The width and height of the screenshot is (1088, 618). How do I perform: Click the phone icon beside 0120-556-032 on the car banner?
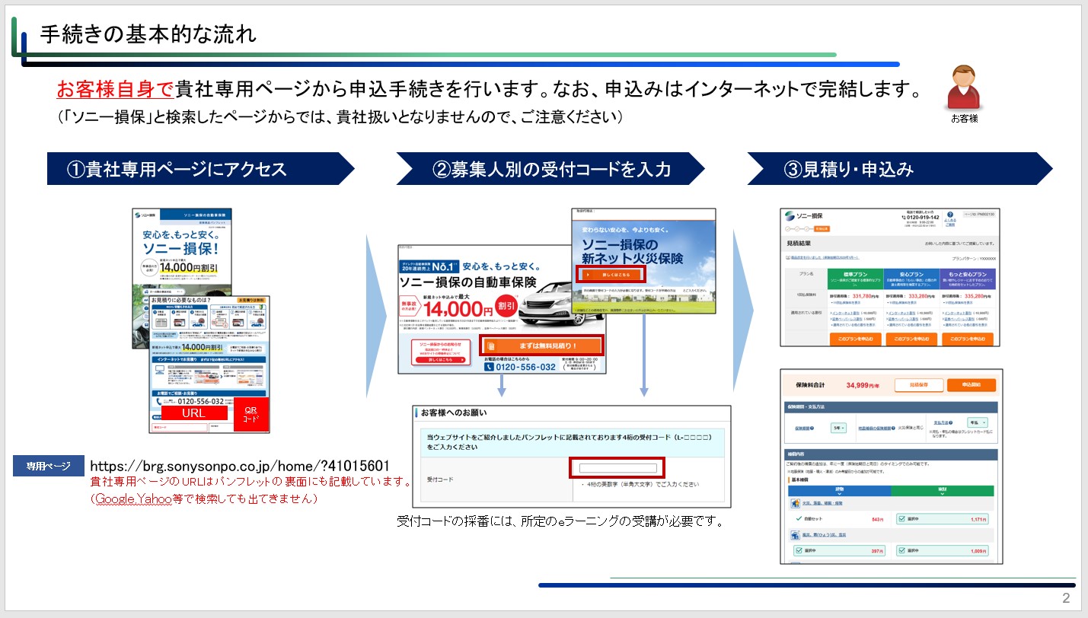pyautogui.click(x=489, y=367)
